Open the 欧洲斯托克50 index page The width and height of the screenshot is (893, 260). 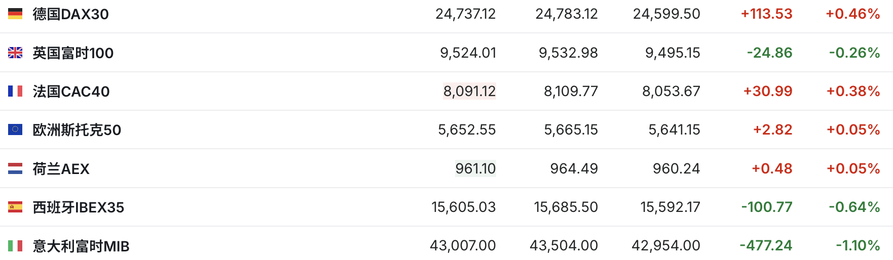point(77,130)
